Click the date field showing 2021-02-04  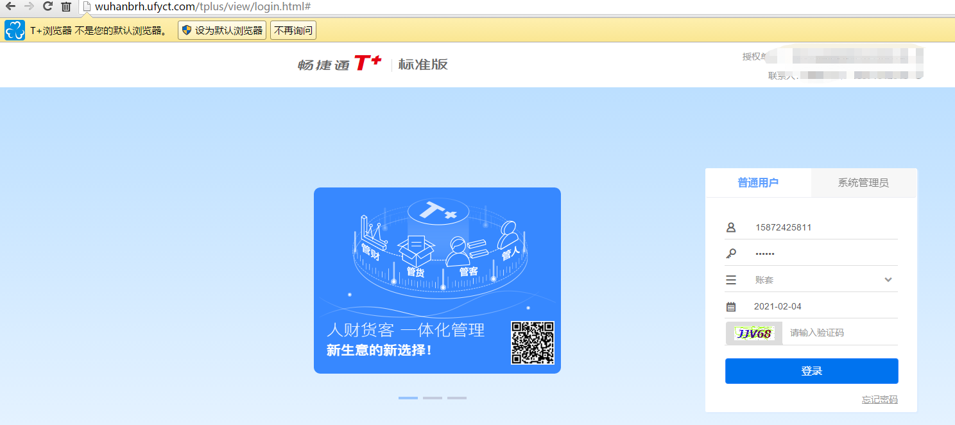coord(811,306)
